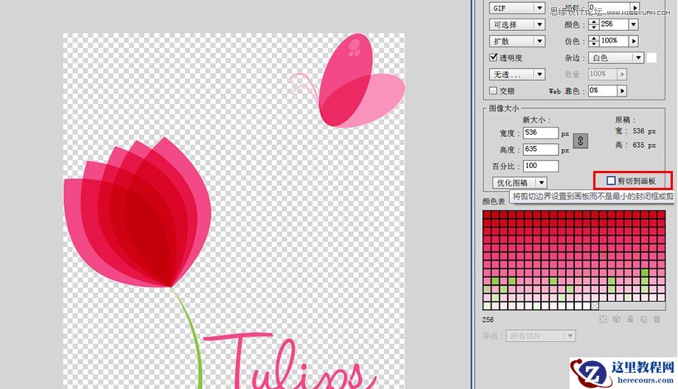Click the 颜色 count stepper arrows

pos(593,24)
